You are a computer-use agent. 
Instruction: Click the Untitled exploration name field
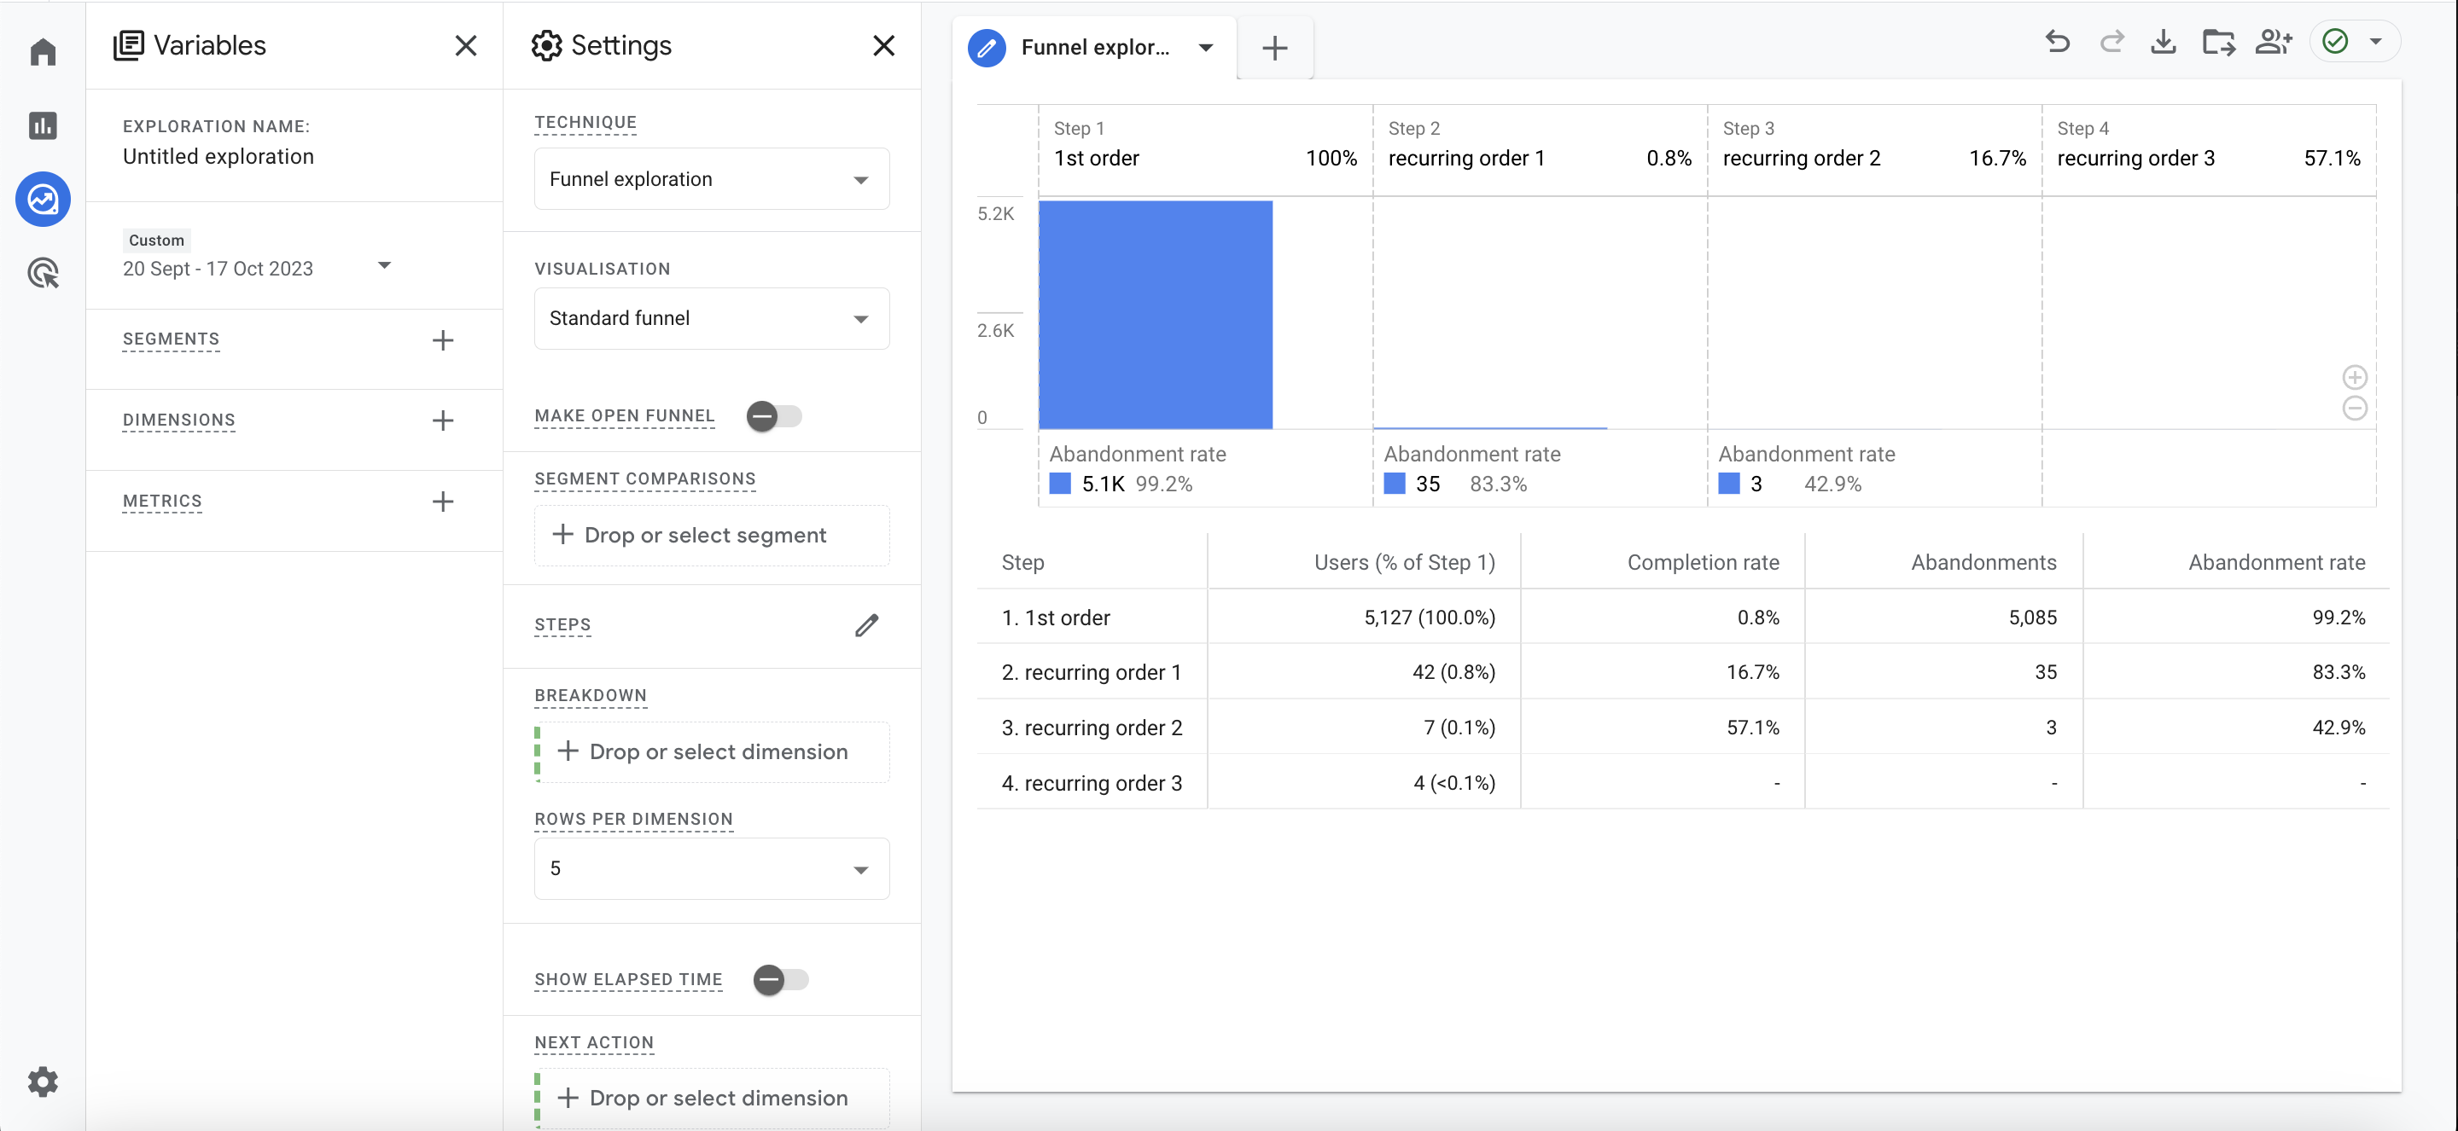point(218,156)
